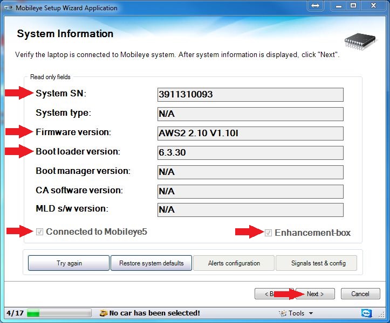Click the CA software version field

click(250, 192)
